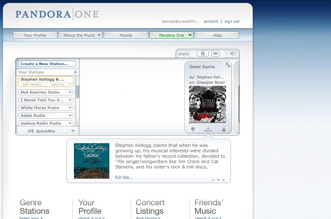Click the album name Glassjaw Boxer

point(211,82)
